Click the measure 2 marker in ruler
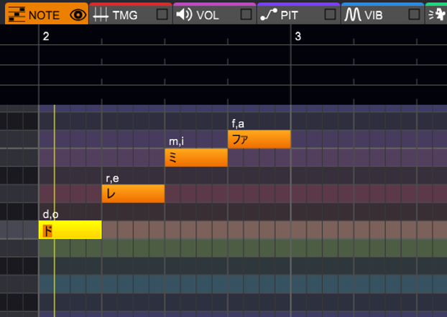 [x=46, y=36]
